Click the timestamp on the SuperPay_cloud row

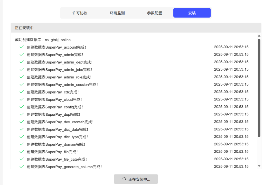click(231, 99)
